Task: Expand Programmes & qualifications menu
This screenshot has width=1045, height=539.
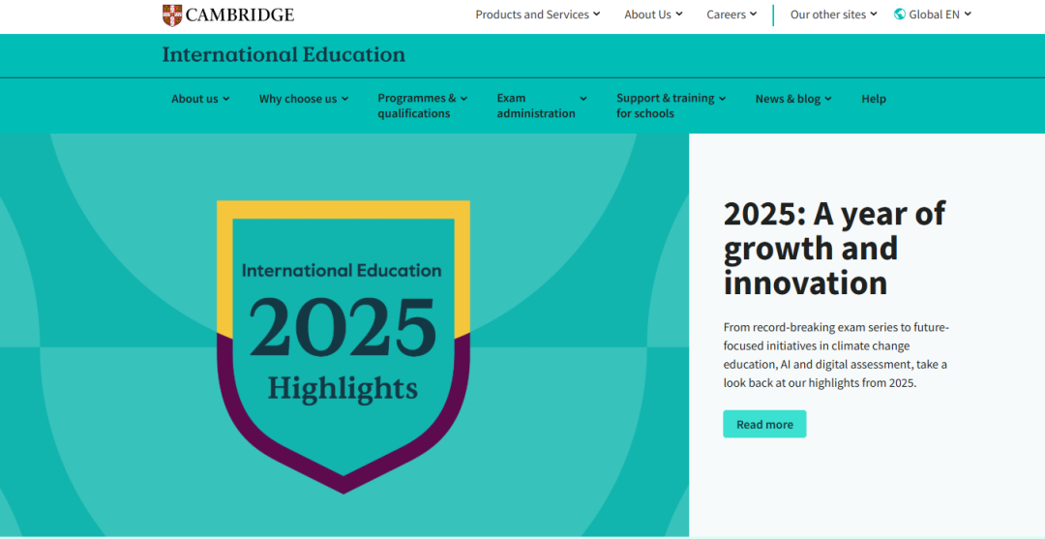Action: 422,105
